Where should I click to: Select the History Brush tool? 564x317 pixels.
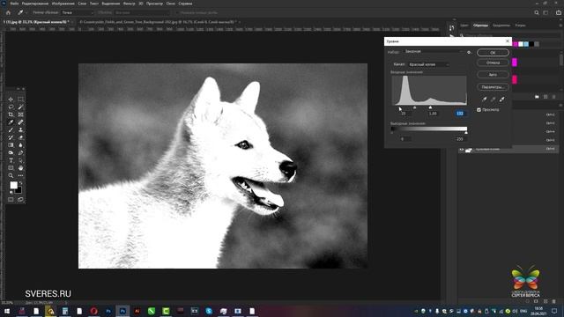point(11,137)
